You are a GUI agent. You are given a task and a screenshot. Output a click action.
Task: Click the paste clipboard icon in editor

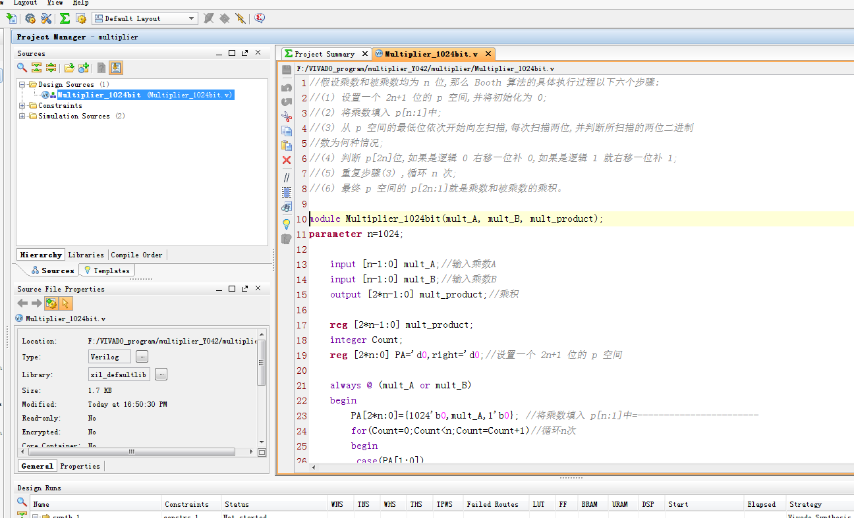(x=287, y=145)
